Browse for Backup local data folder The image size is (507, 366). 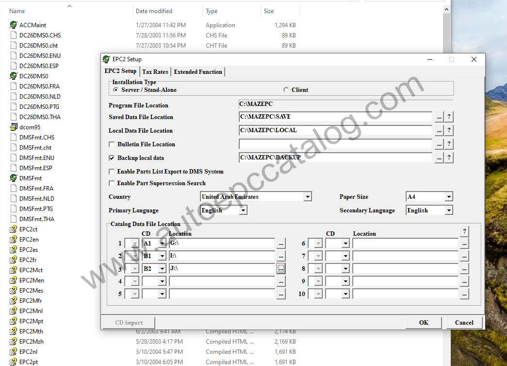tap(439, 158)
